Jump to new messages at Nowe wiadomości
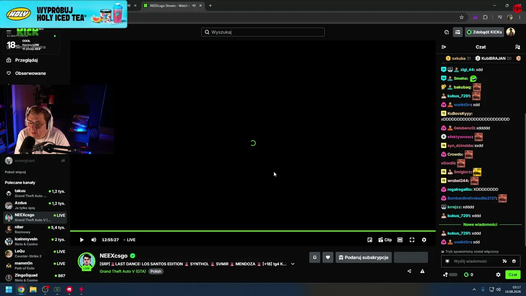 point(480,224)
